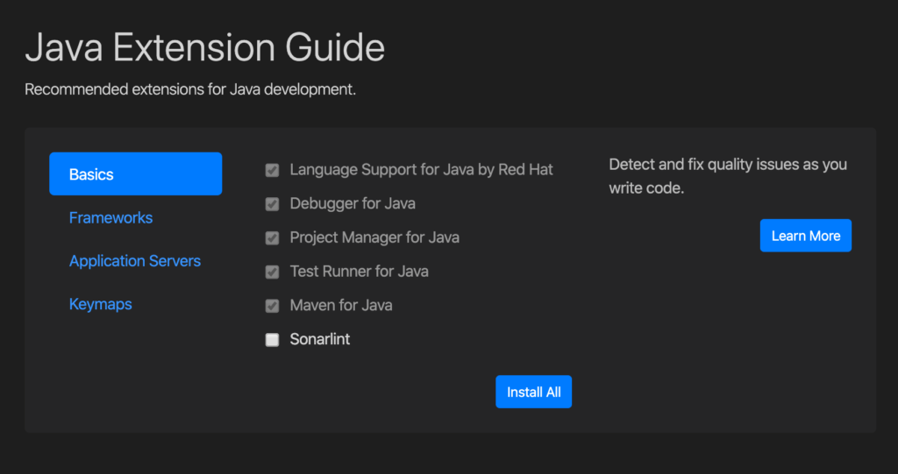This screenshot has height=474, width=898.
Task: Enable the Sonarlint checkbox
Action: 272,340
